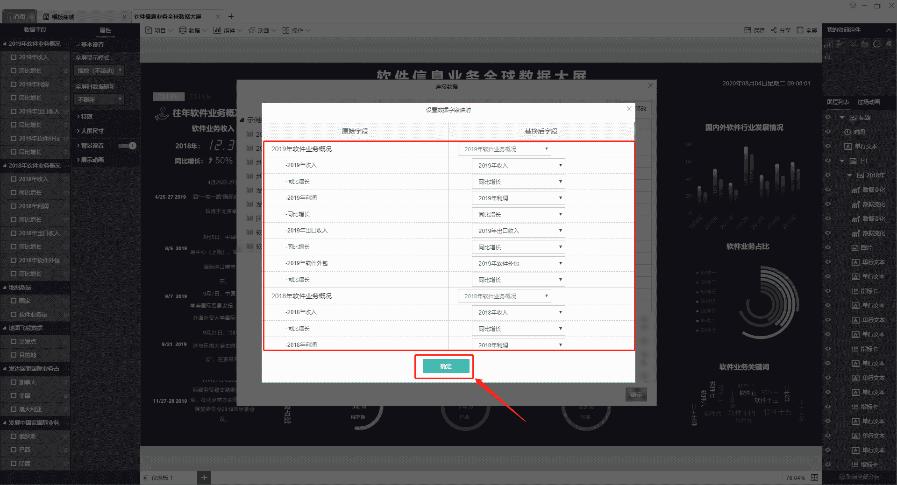Click the image icon of the 图片 layer
The width and height of the screenshot is (897, 485).
855,248
